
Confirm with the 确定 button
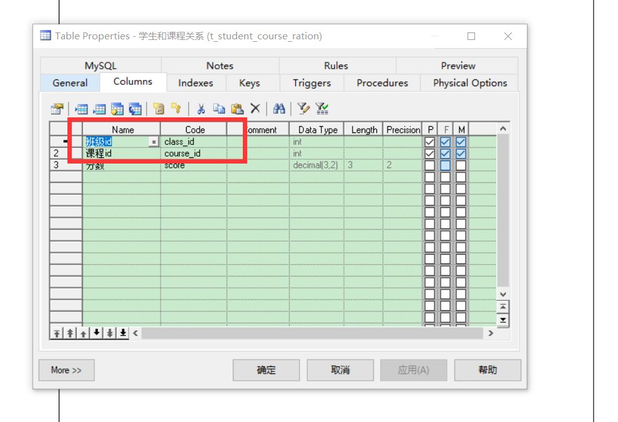click(x=266, y=370)
